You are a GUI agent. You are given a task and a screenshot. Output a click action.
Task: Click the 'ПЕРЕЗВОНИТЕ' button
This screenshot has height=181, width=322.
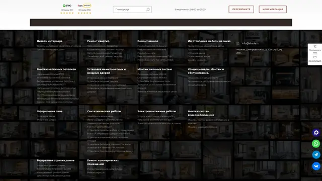pyautogui.click(x=242, y=9)
